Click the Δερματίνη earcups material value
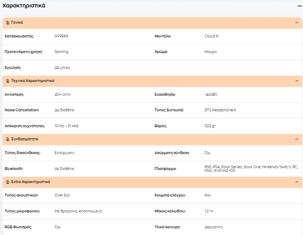The image size is (303, 235). coord(213,227)
